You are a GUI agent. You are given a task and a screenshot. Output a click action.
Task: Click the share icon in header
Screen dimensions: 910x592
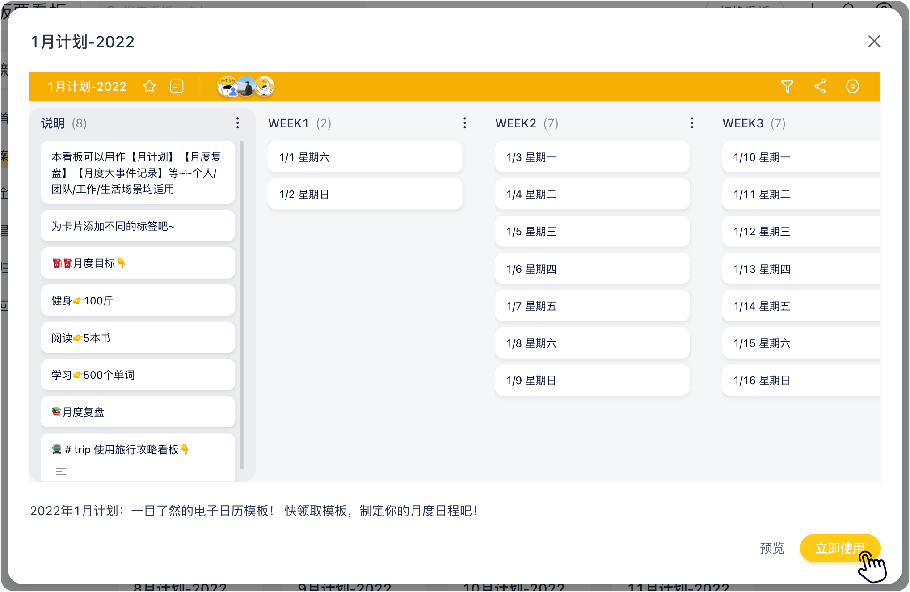point(820,86)
